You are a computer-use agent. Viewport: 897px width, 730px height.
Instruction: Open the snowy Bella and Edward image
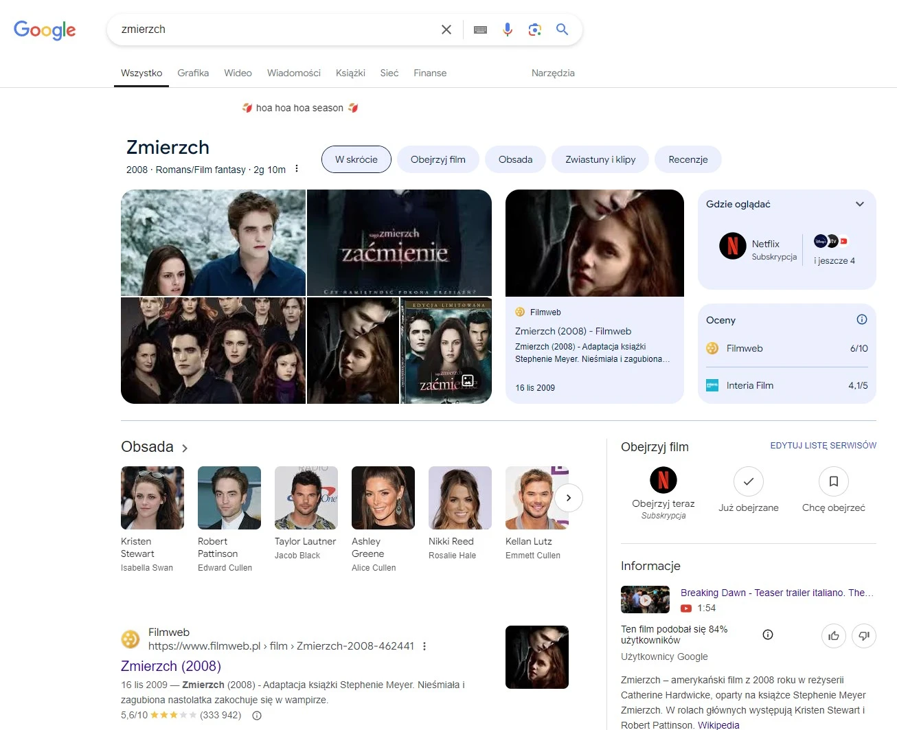[213, 242]
